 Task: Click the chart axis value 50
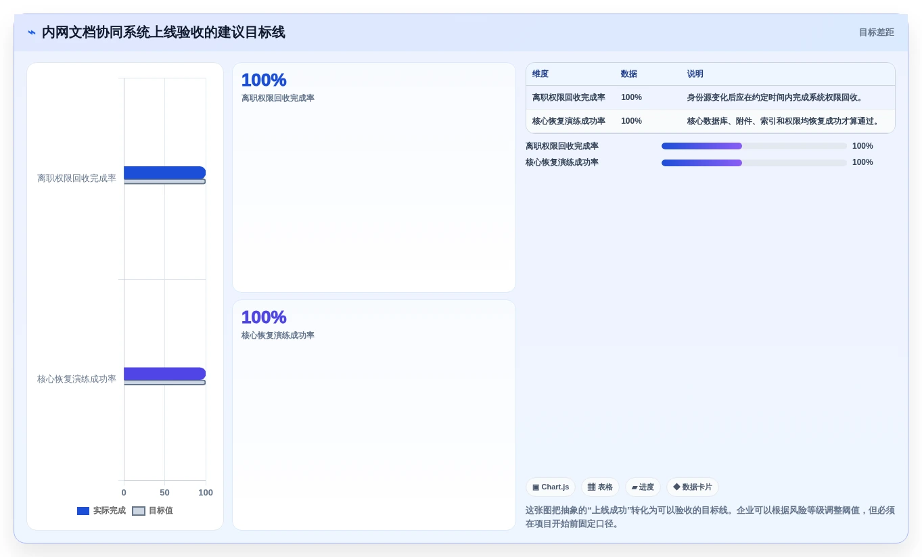[x=164, y=493]
